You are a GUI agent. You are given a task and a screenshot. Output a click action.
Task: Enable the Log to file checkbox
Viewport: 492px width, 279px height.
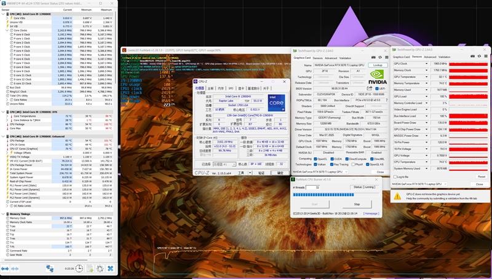click(x=395, y=177)
